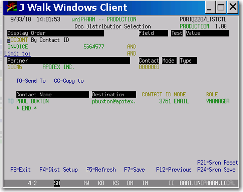
Task: Click the AND operator on the Limit to row
Action: pos(131,53)
